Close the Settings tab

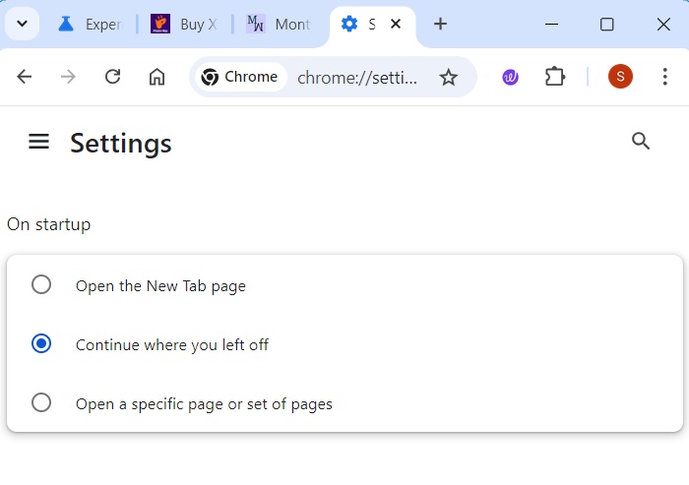(396, 24)
